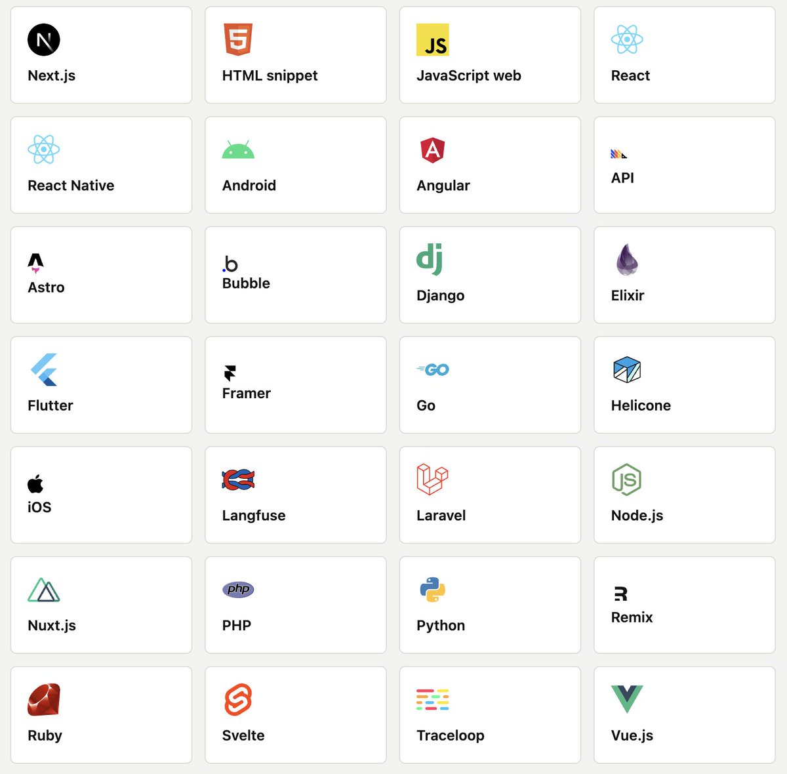Select the Astro label
This screenshot has height=774, width=787.
coord(46,287)
